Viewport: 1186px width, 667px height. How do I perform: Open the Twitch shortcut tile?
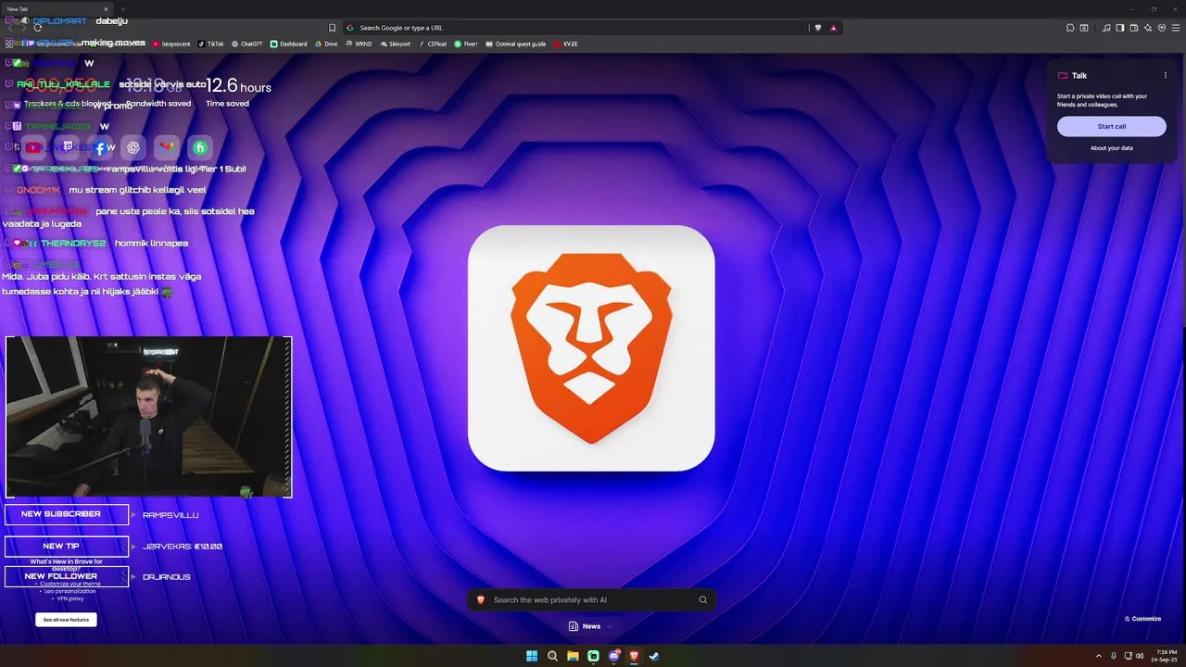pyautogui.click(x=67, y=148)
